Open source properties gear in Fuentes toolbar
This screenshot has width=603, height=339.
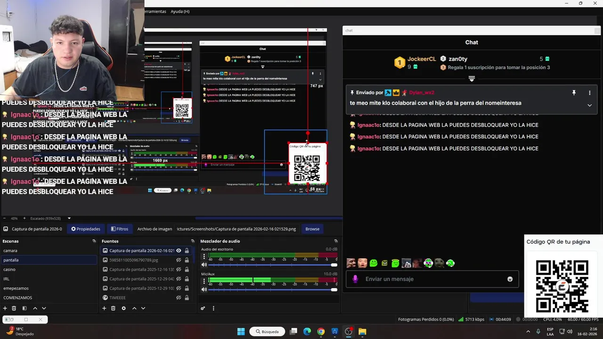click(123, 308)
